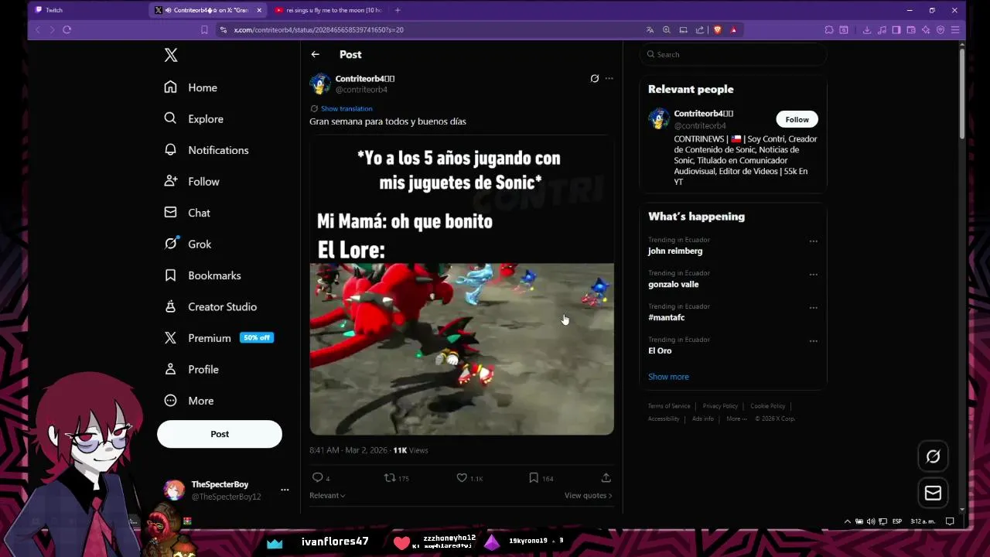Screen dimensions: 990x557
Task: Click the repost icon with 175
Action: [x=390, y=478]
